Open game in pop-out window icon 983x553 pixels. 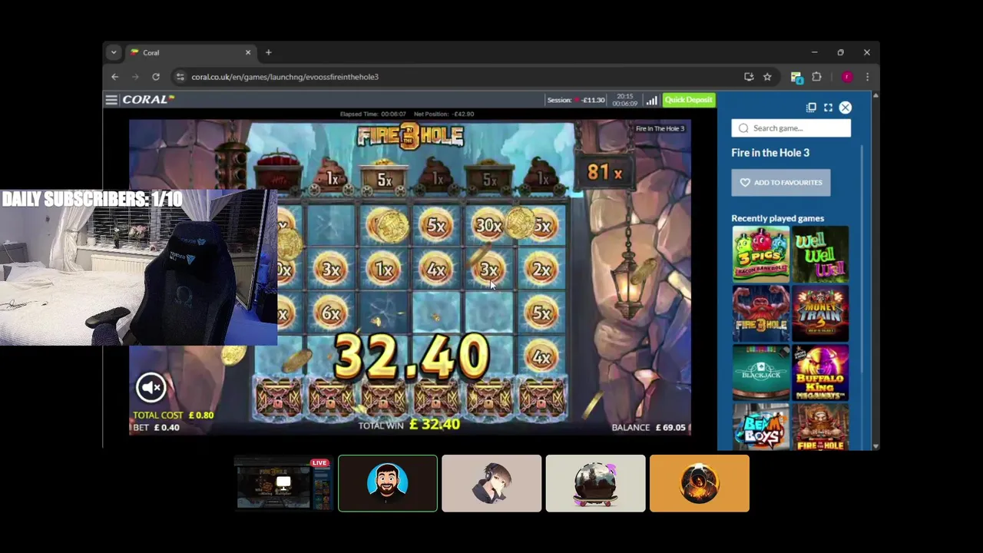pyautogui.click(x=811, y=108)
